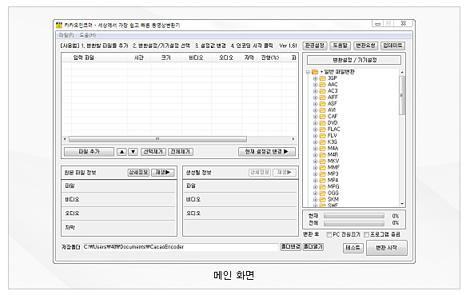The height and width of the screenshot is (295, 466).
Task: Click the file list horizontal scrollbar thumb
Action: (157, 139)
